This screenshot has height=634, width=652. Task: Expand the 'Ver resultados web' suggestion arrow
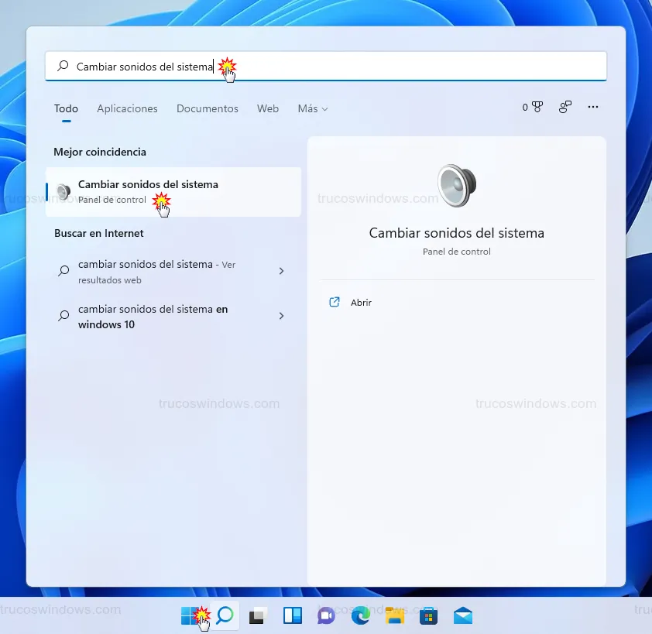(x=281, y=271)
